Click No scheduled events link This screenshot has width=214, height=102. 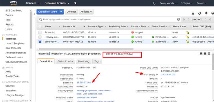pyautogui.click(x=87, y=98)
